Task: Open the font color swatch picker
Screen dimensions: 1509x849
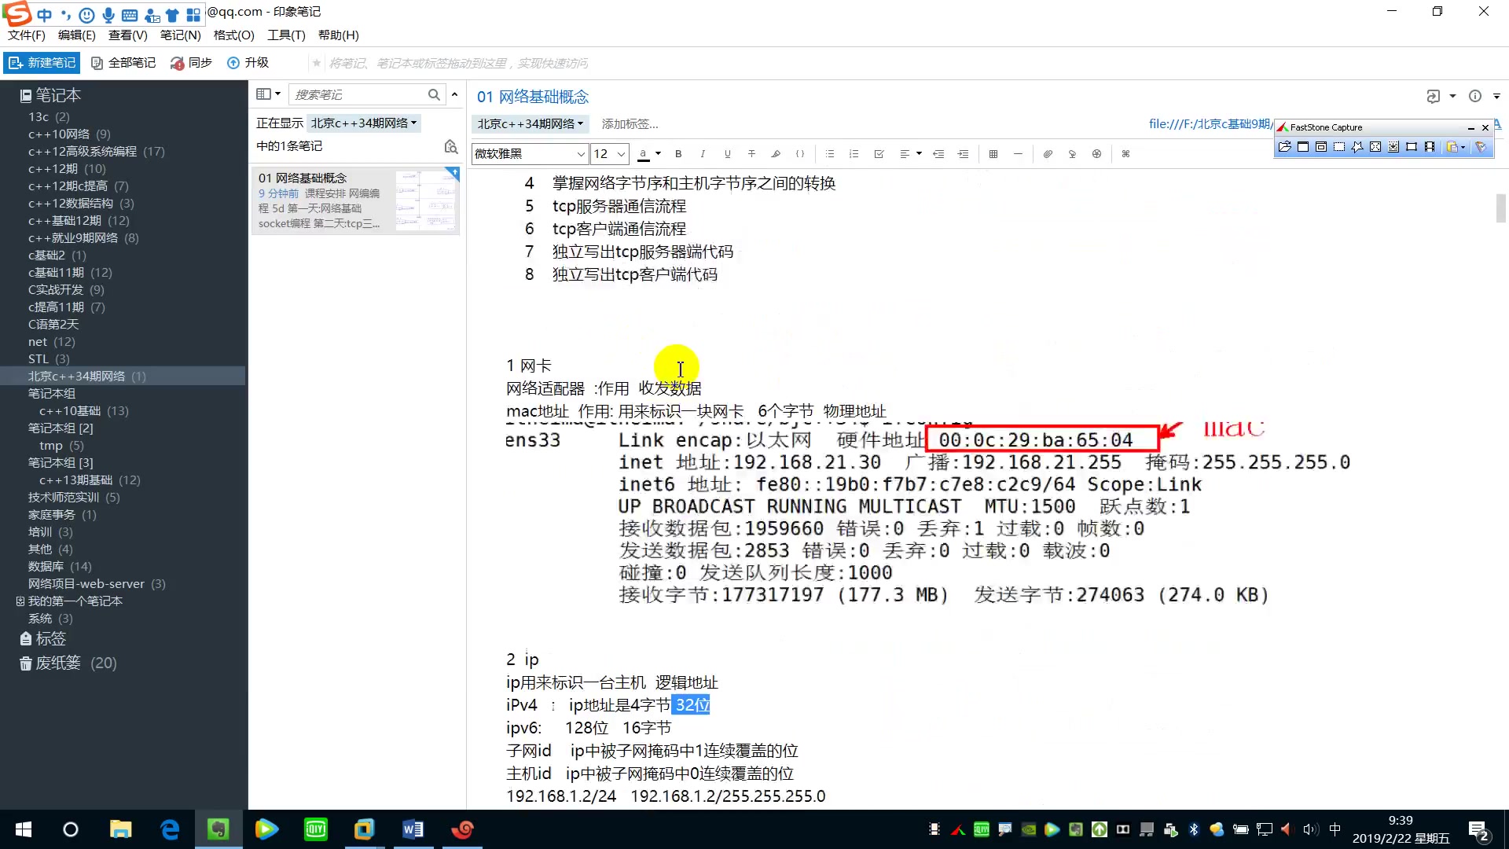Action: (643, 153)
